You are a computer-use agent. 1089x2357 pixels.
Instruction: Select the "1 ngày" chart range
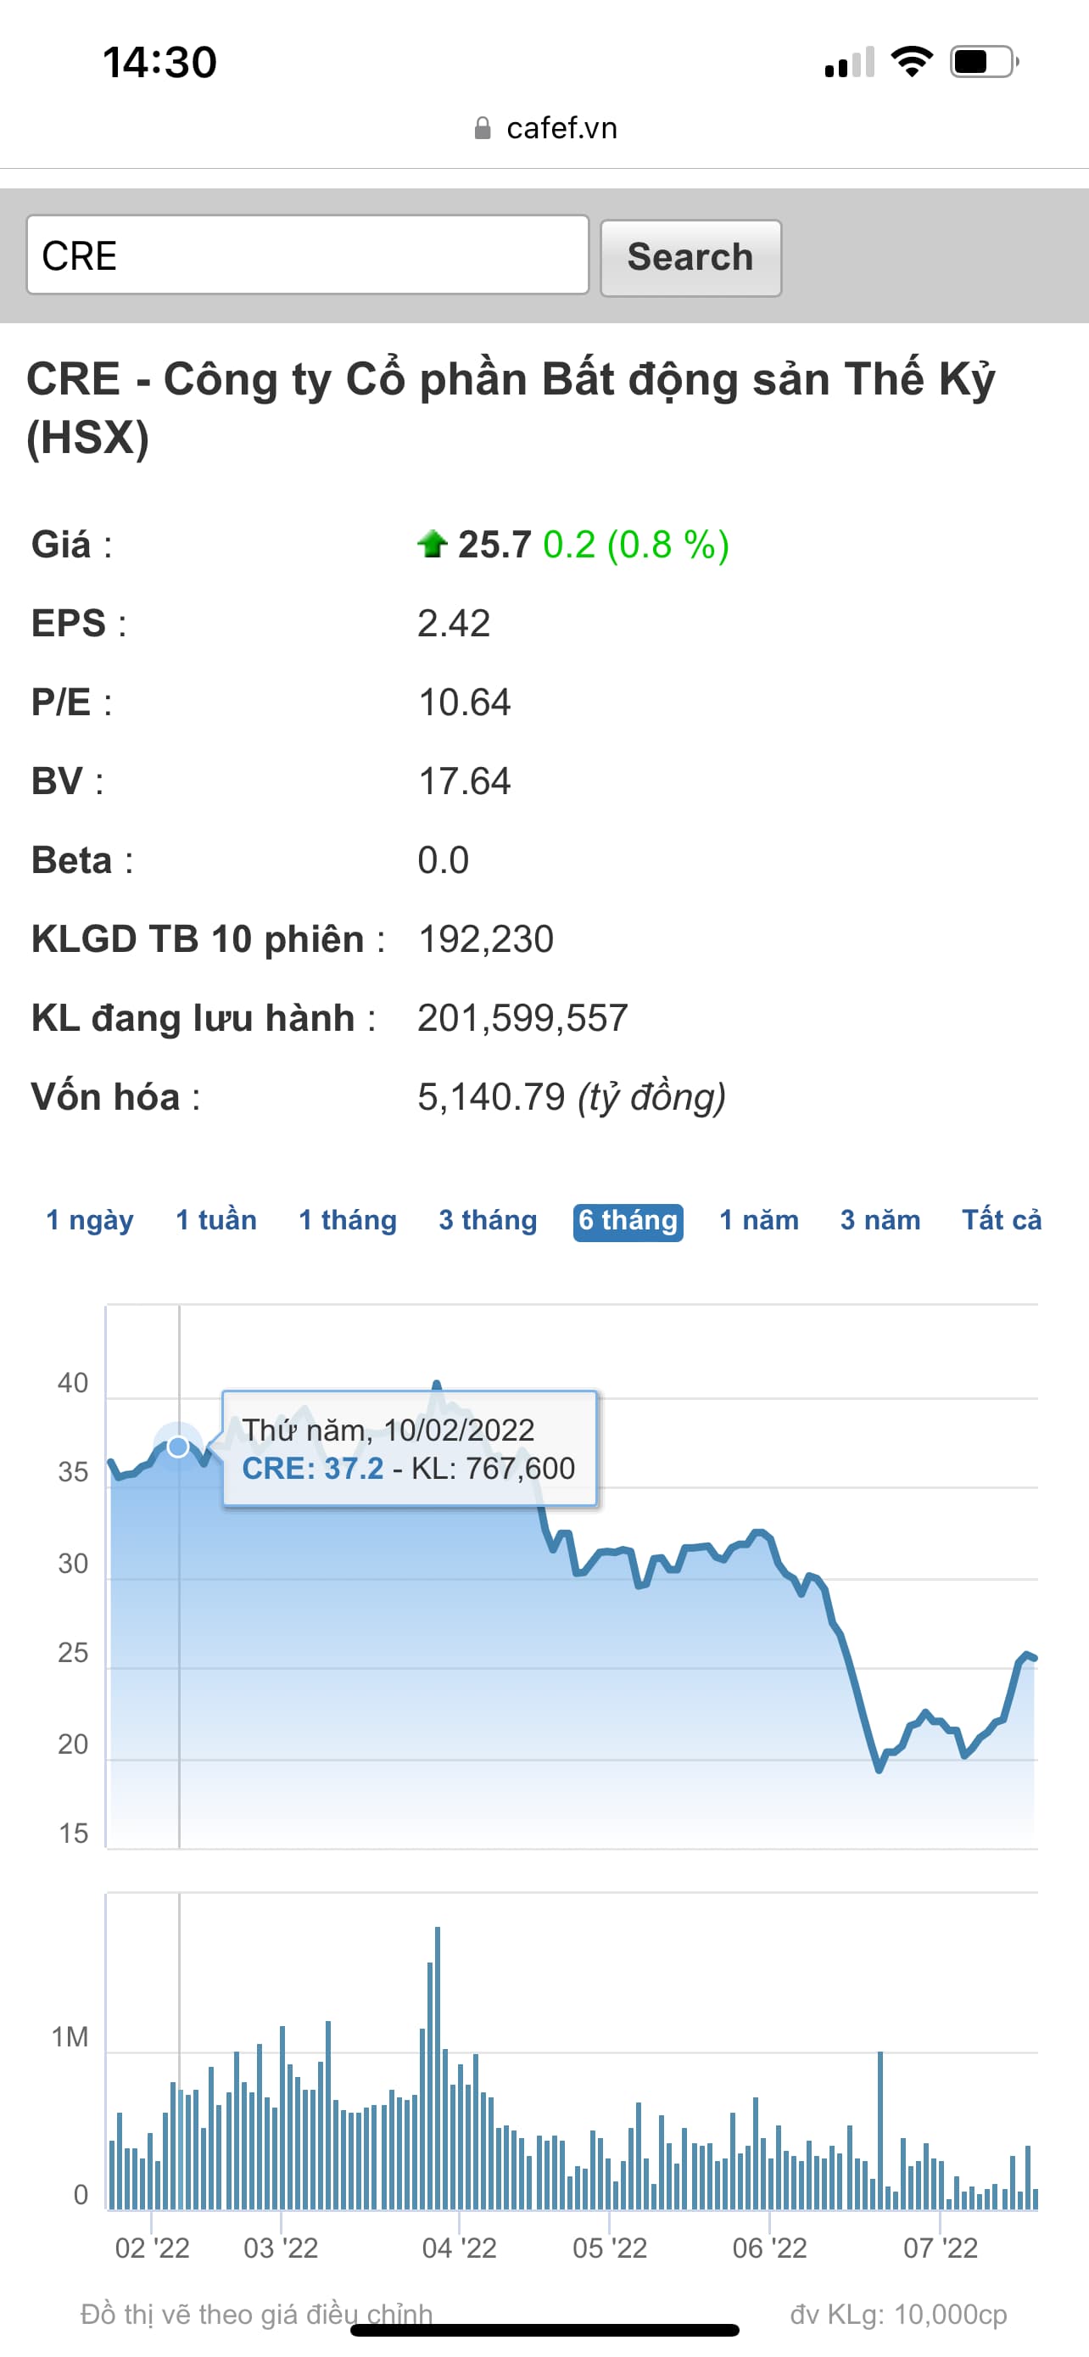[90, 1221]
